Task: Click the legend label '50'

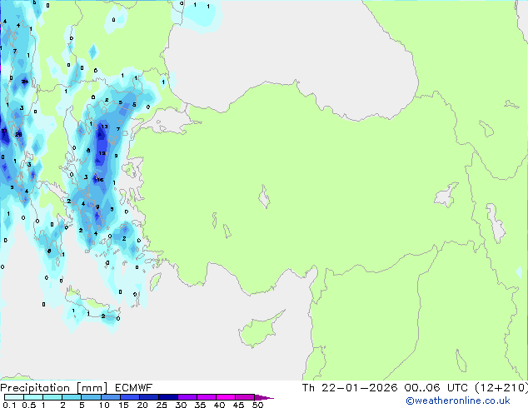Action: click(x=257, y=405)
